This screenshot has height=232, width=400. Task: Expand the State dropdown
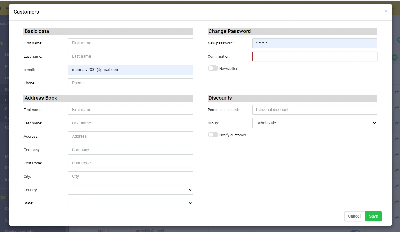(x=131, y=203)
